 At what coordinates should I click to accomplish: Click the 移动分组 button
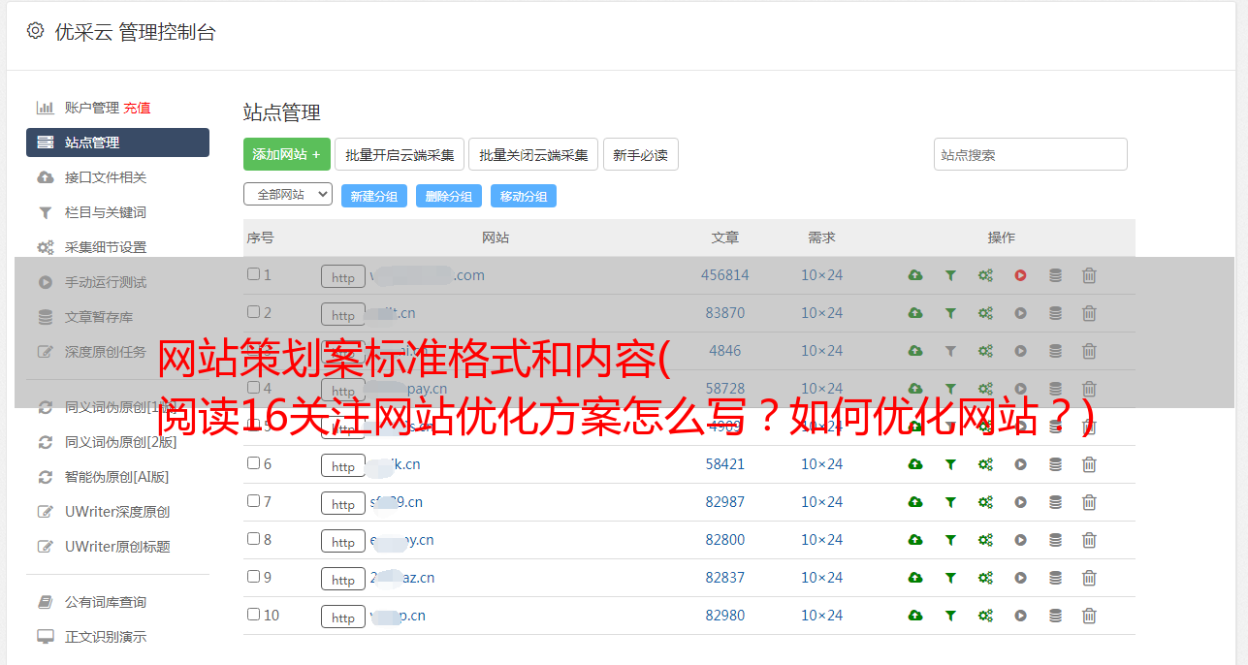(524, 196)
